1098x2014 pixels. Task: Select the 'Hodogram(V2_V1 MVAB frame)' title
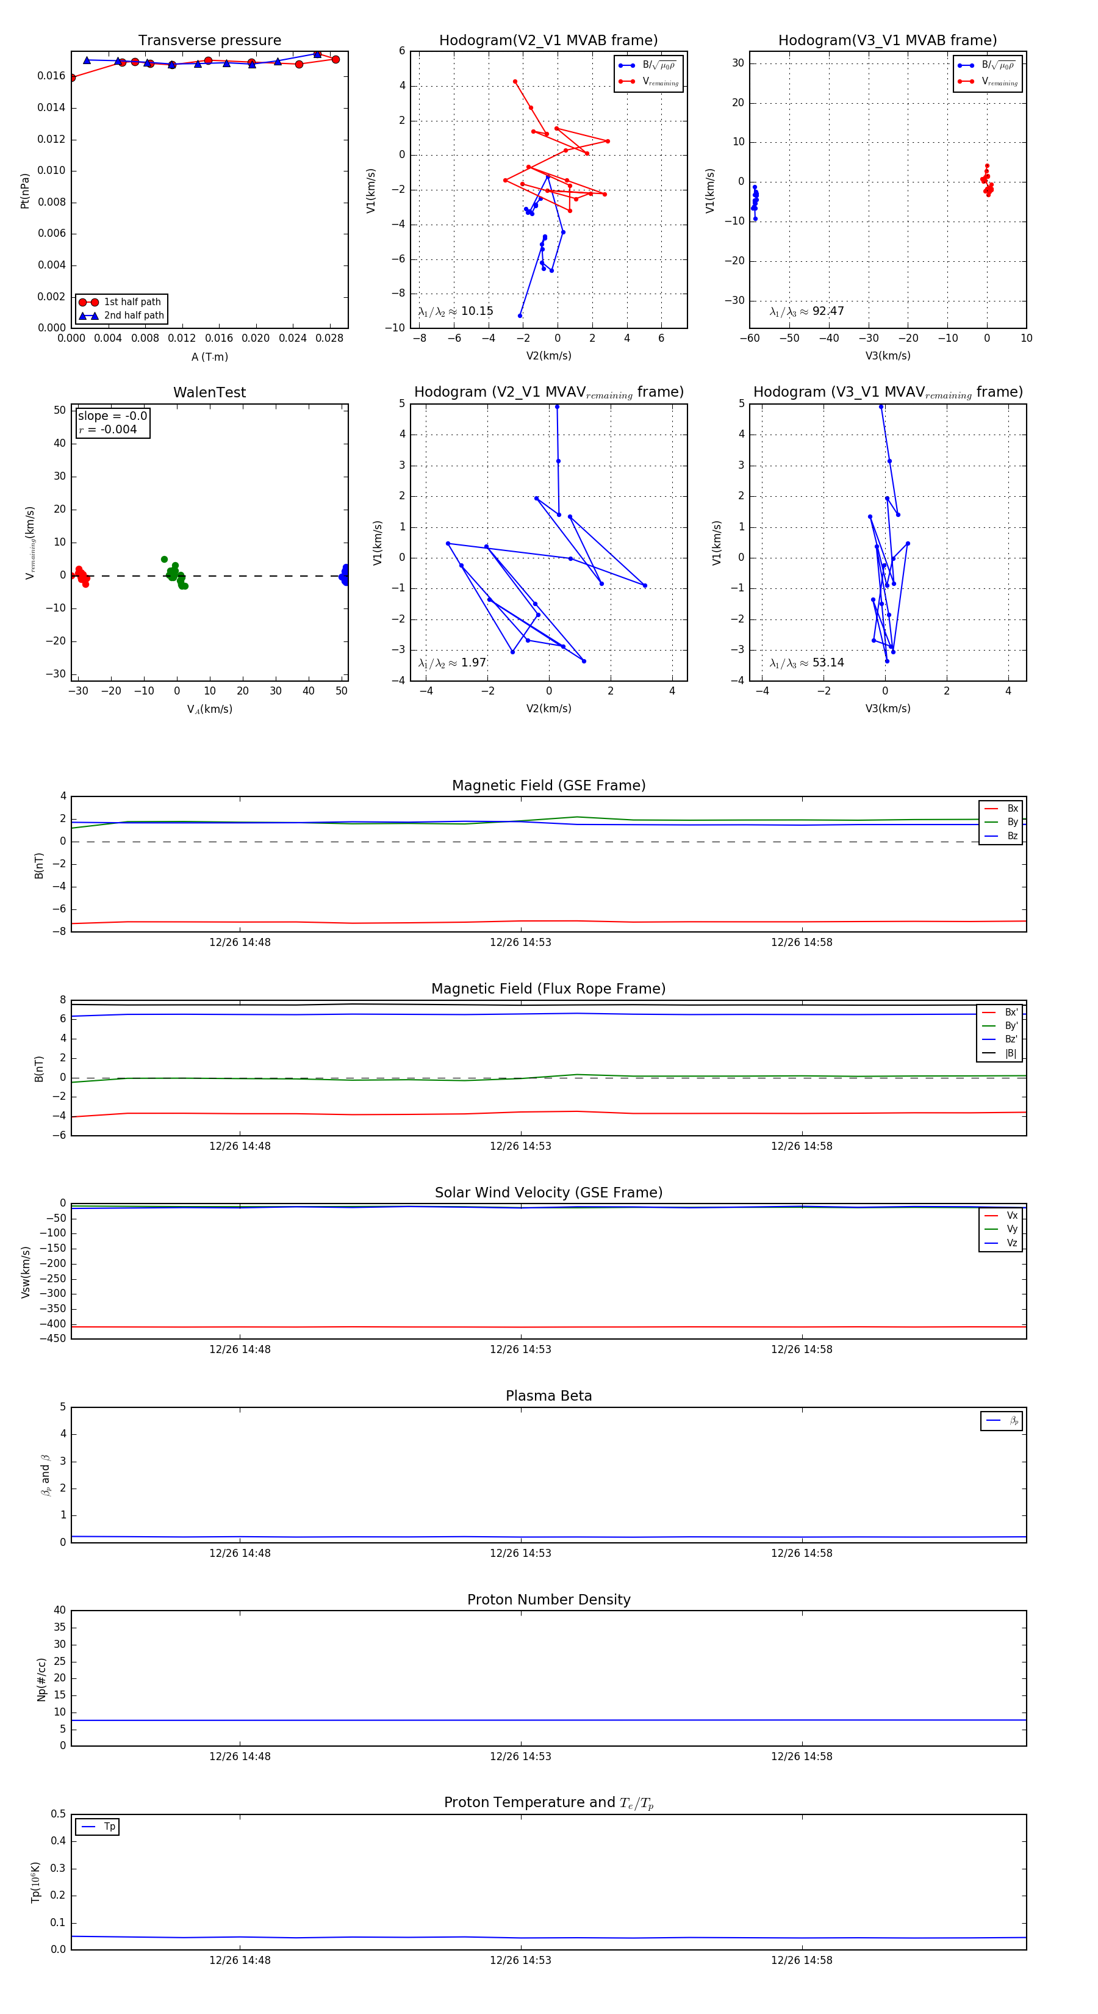pyautogui.click(x=548, y=41)
